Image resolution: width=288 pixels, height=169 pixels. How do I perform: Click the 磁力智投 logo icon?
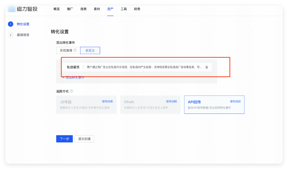click(11, 9)
